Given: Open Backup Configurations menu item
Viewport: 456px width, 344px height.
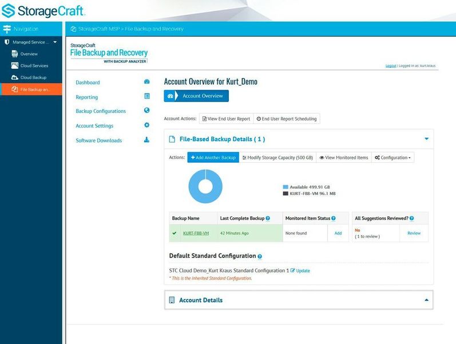Looking at the screenshot, I should [x=101, y=111].
